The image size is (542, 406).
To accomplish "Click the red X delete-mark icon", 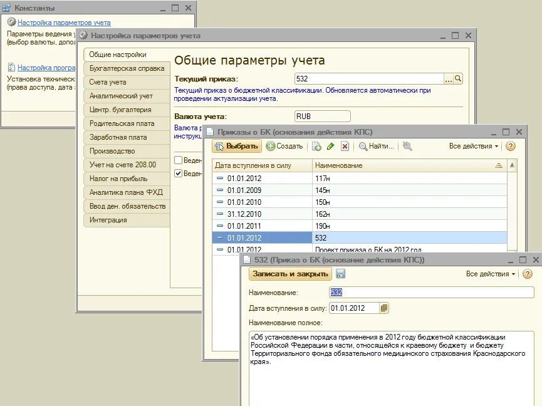I will [345, 147].
